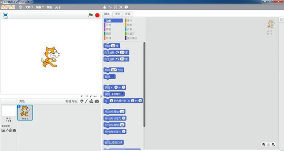This screenshot has width=284, height=151.
Task: Open the 文件 menu
Action: [29, 7]
